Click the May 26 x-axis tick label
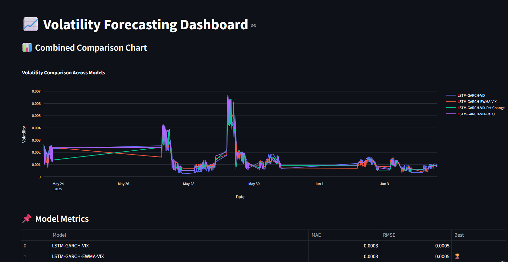This screenshot has width=508, height=262. tap(124, 184)
